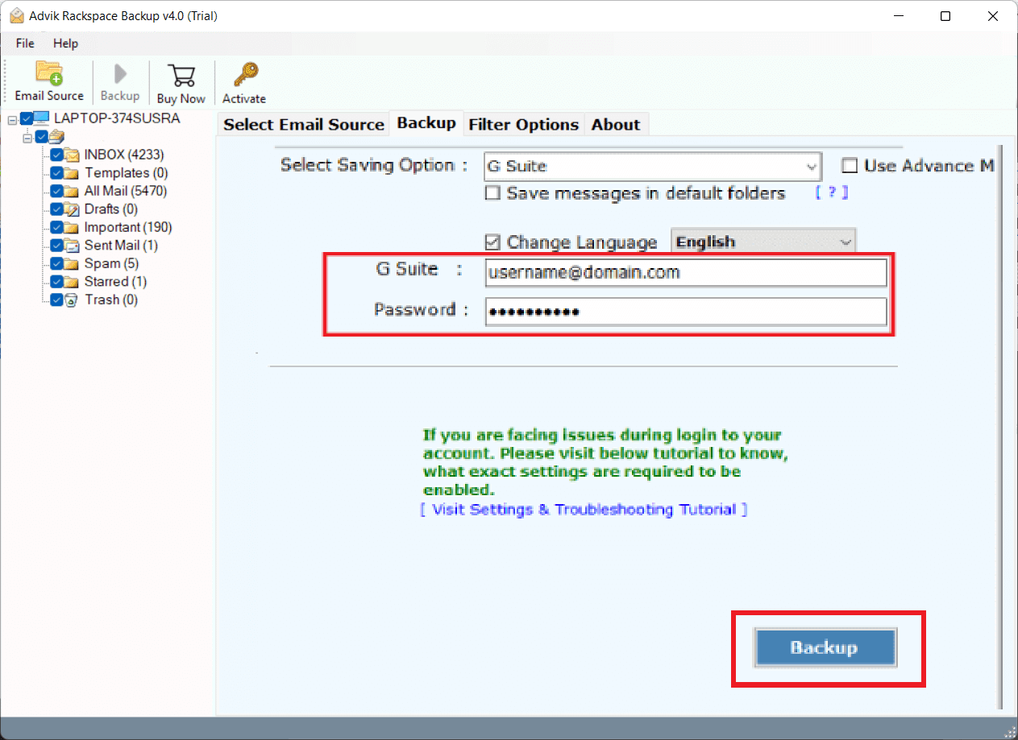Image resolution: width=1018 pixels, height=740 pixels.
Task: Collapse the LAPTOP-374SUSRA tree node
Action: click(x=11, y=118)
